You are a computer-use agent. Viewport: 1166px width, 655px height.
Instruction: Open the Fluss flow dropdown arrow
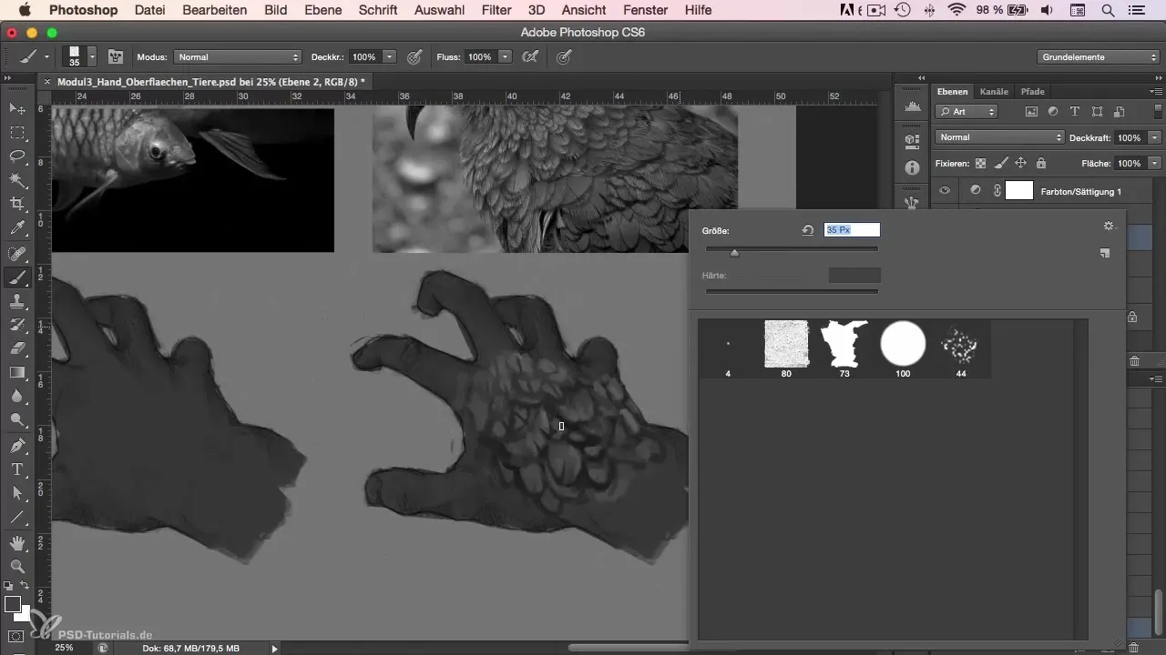point(505,56)
